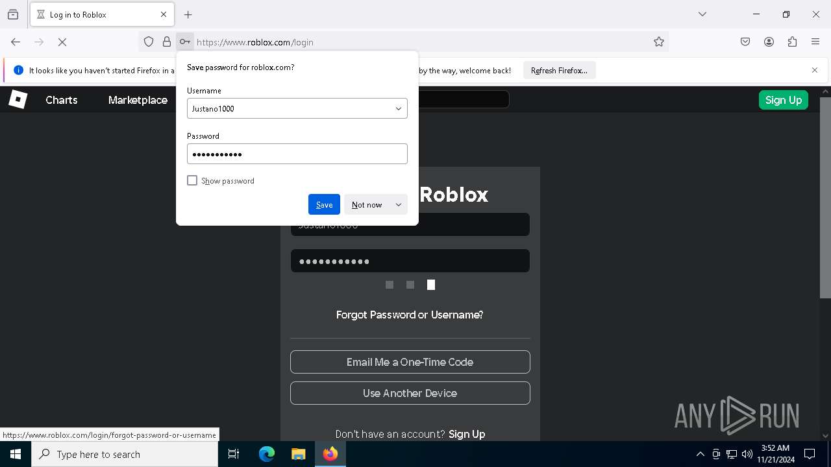The width and height of the screenshot is (831, 467).
Task: Open Forgot Password or Username link
Action: click(x=410, y=315)
